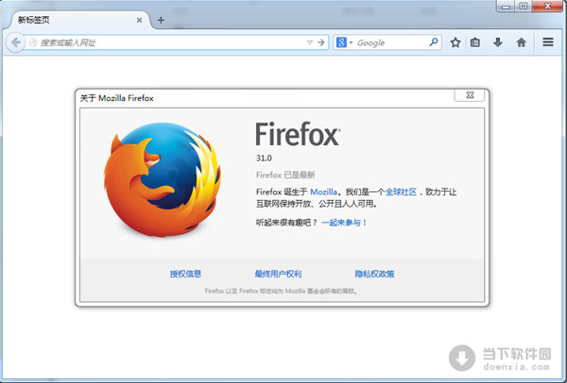Click the 'Firefox 已是最新' status text
The height and width of the screenshot is (383, 567).
point(285,175)
